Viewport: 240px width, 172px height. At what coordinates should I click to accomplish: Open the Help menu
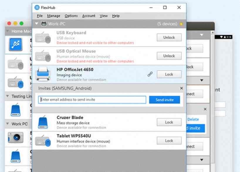point(116,16)
